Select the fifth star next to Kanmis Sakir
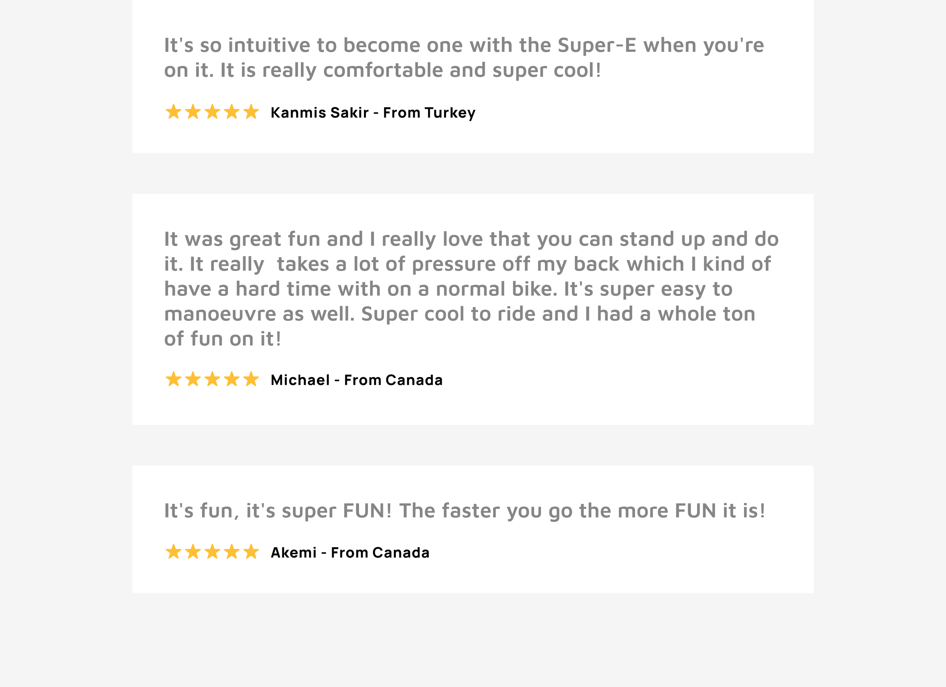946x687 pixels. point(251,112)
